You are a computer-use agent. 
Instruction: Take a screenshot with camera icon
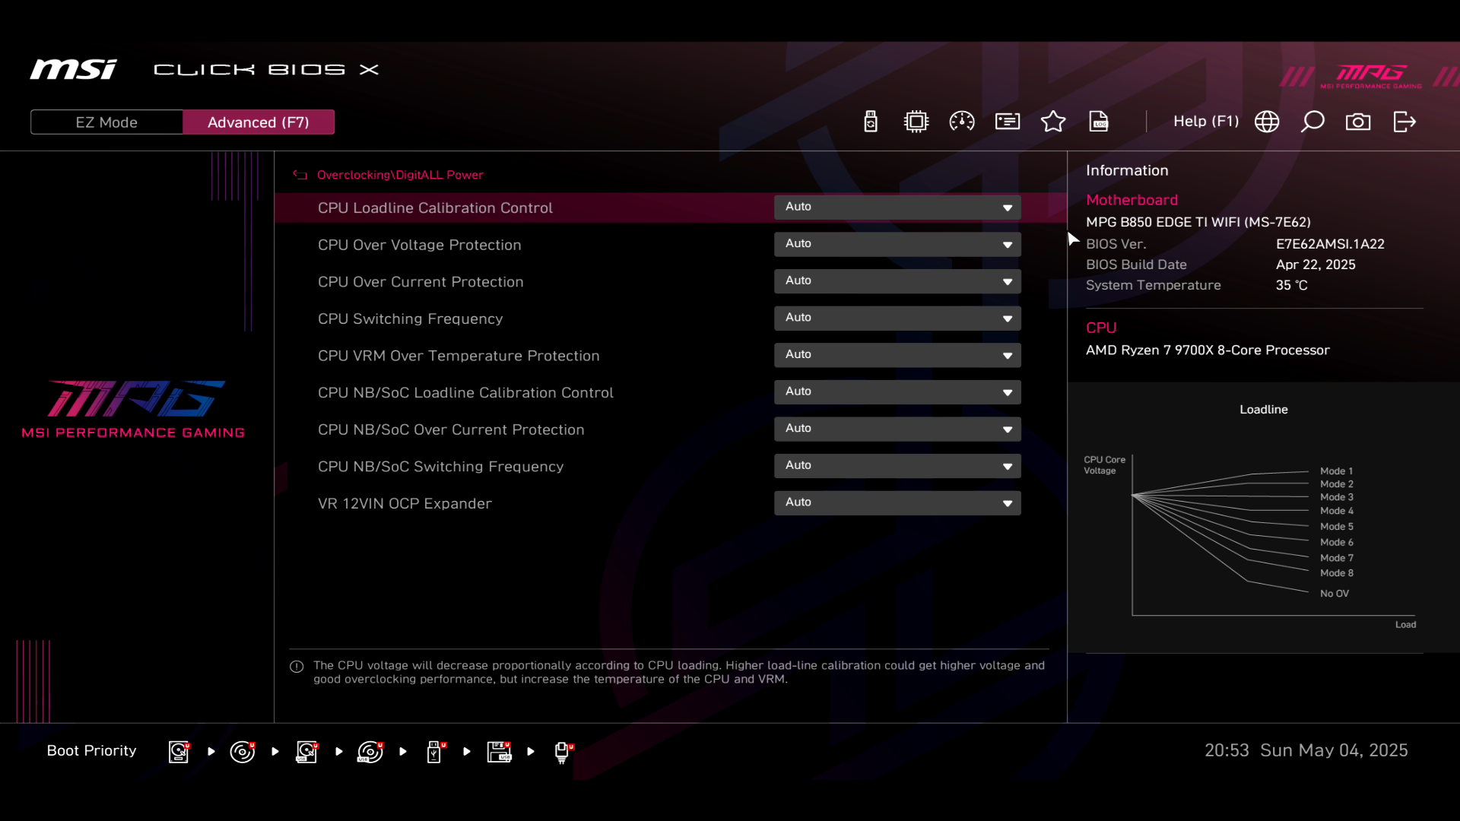(1358, 122)
